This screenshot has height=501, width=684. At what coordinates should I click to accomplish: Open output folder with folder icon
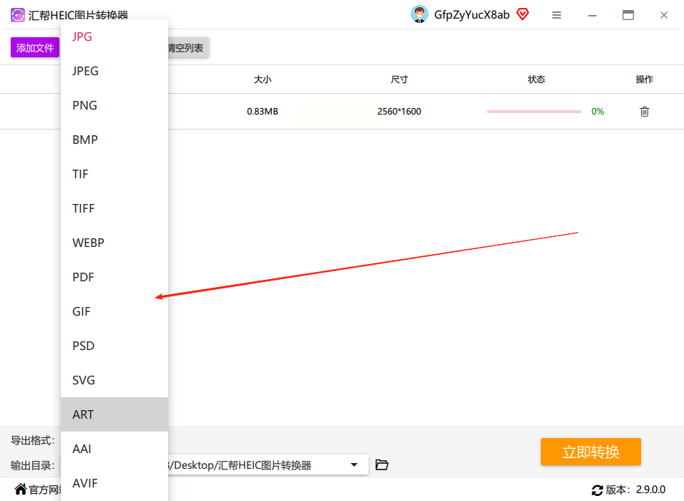click(x=381, y=464)
